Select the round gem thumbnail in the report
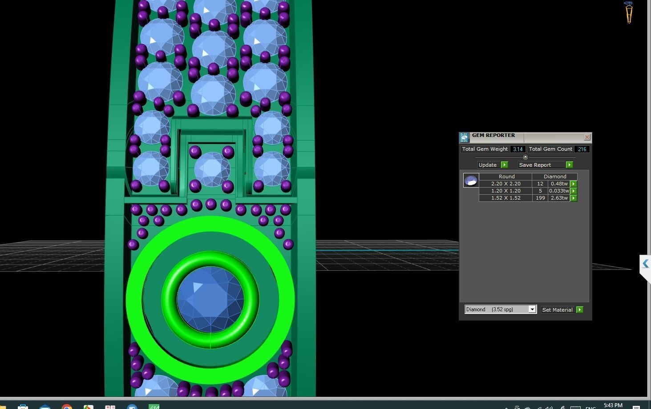The image size is (651, 409). click(471, 180)
